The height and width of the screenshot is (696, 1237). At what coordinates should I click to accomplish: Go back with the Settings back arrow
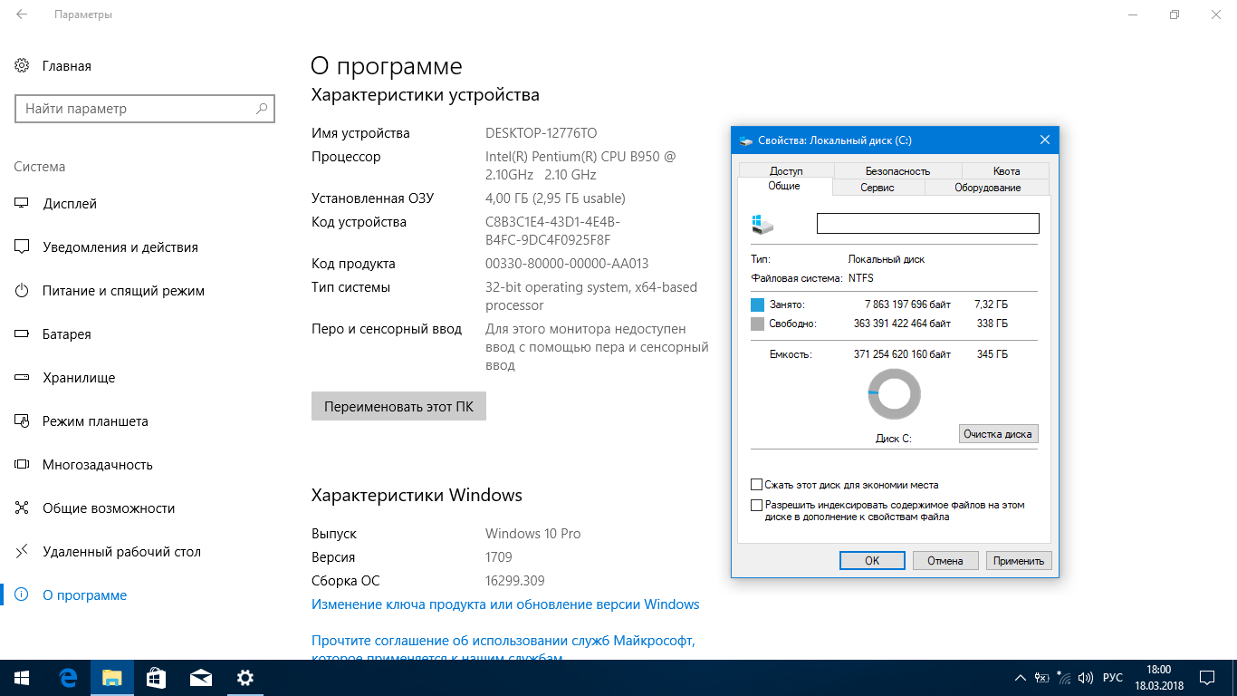pyautogui.click(x=22, y=14)
